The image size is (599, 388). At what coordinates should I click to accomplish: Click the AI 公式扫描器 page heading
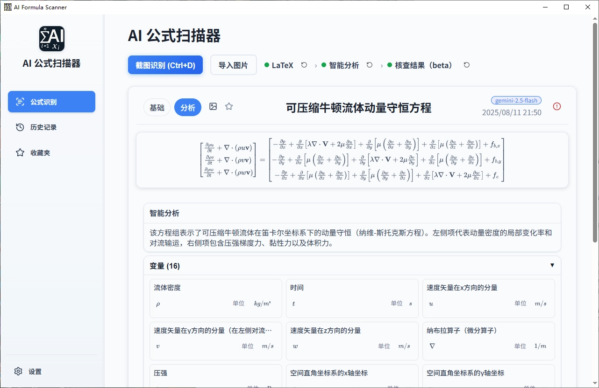point(174,36)
